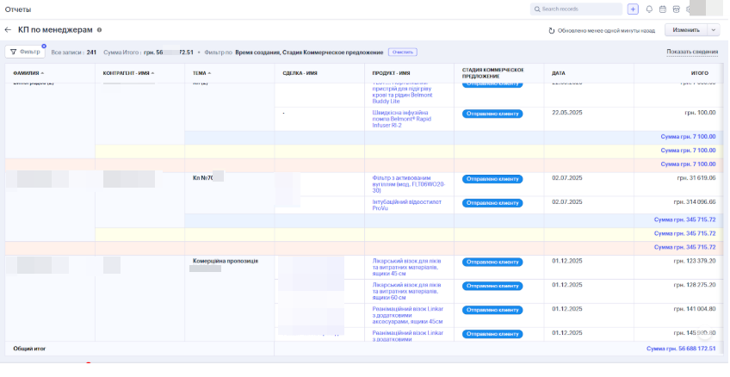Click the Итого column header

pyautogui.click(x=699, y=73)
